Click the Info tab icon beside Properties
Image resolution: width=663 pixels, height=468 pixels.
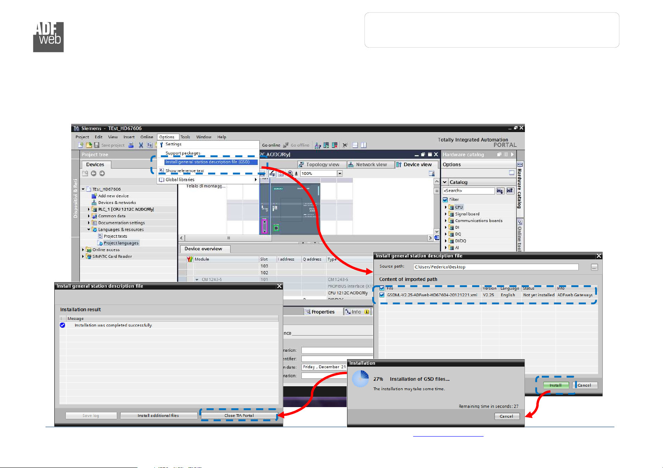348,312
